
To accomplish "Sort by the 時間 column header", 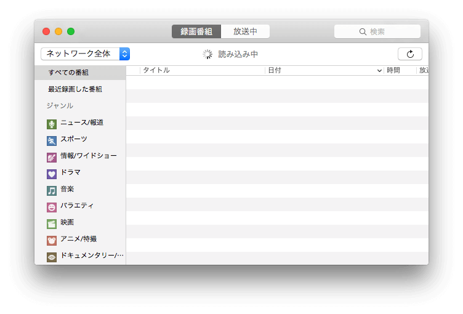I will click(400, 70).
